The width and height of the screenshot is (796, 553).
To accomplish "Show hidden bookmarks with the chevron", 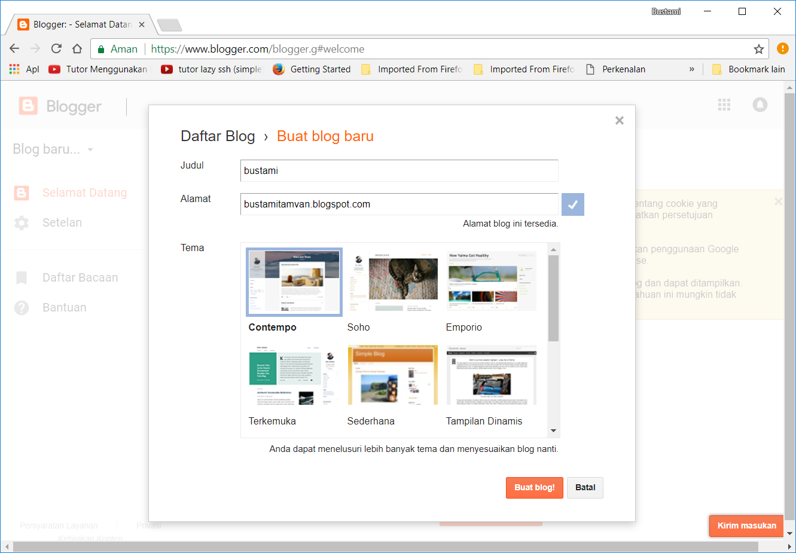I will coord(692,69).
